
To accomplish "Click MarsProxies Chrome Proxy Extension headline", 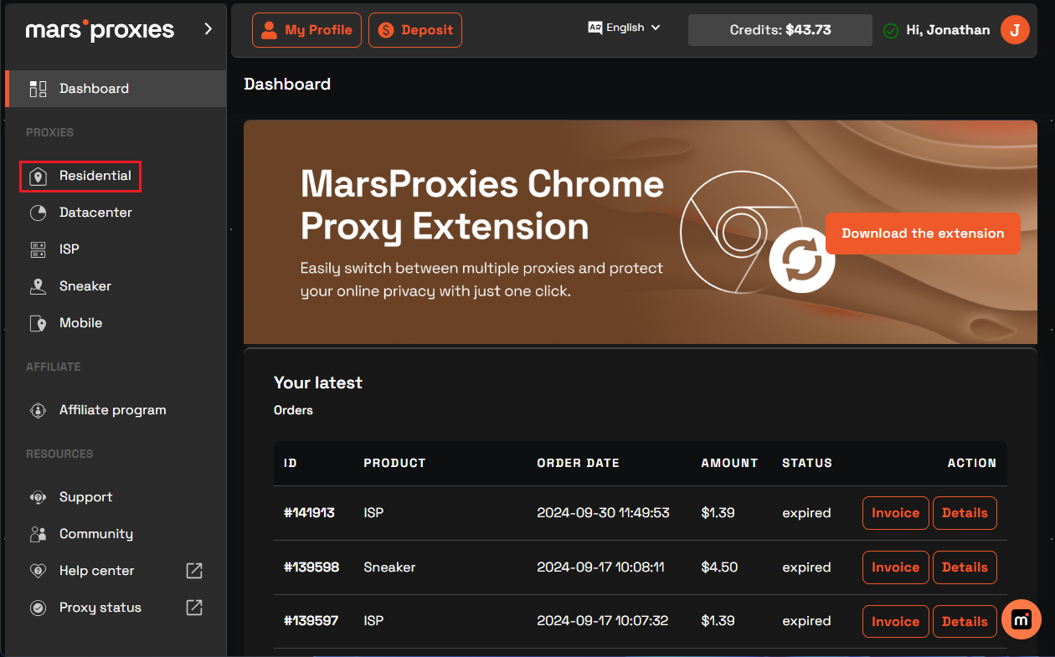I will (x=482, y=205).
